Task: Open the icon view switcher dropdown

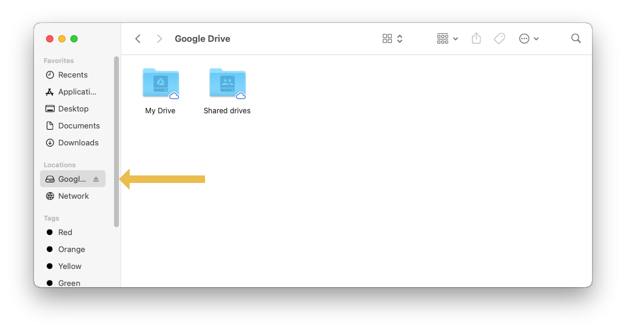Action: pos(392,39)
